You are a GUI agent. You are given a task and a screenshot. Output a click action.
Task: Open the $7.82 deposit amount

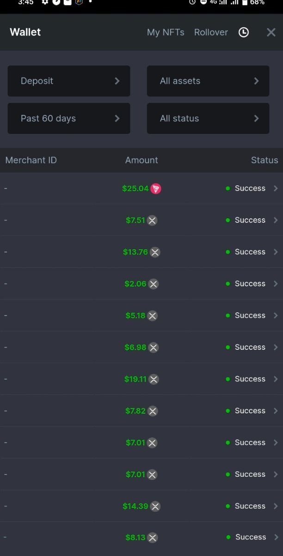pyautogui.click(x=135, y=411)
